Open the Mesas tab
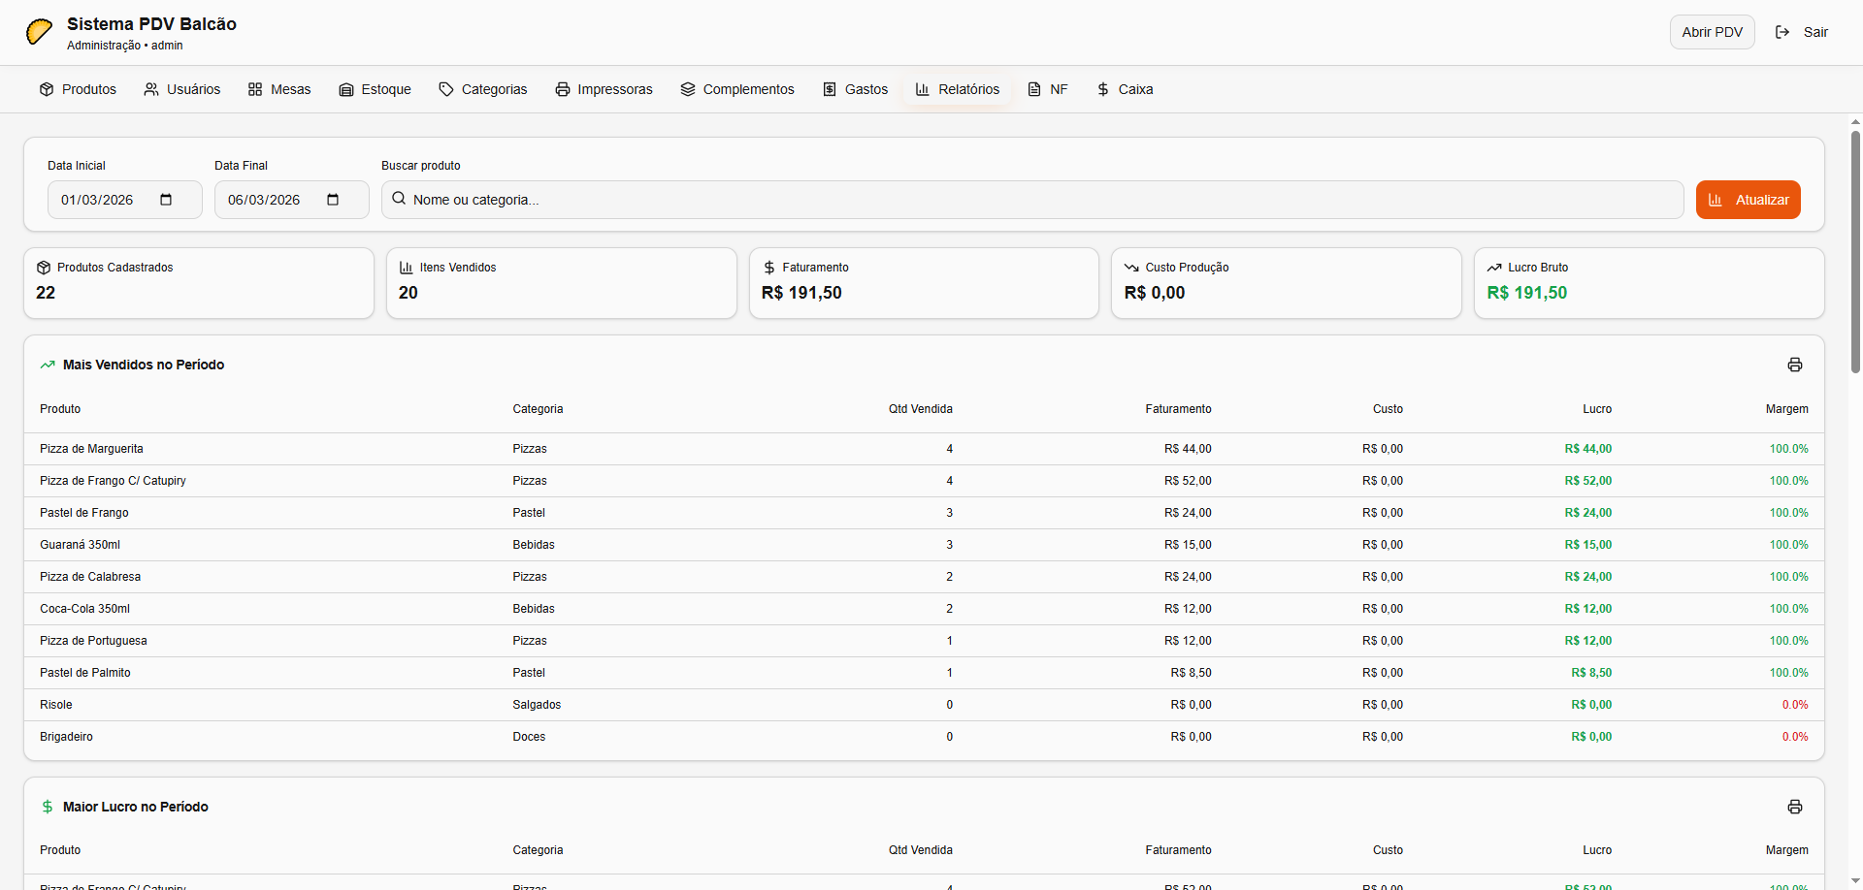Screen dimensions: 1863x890 click(279, 89)
